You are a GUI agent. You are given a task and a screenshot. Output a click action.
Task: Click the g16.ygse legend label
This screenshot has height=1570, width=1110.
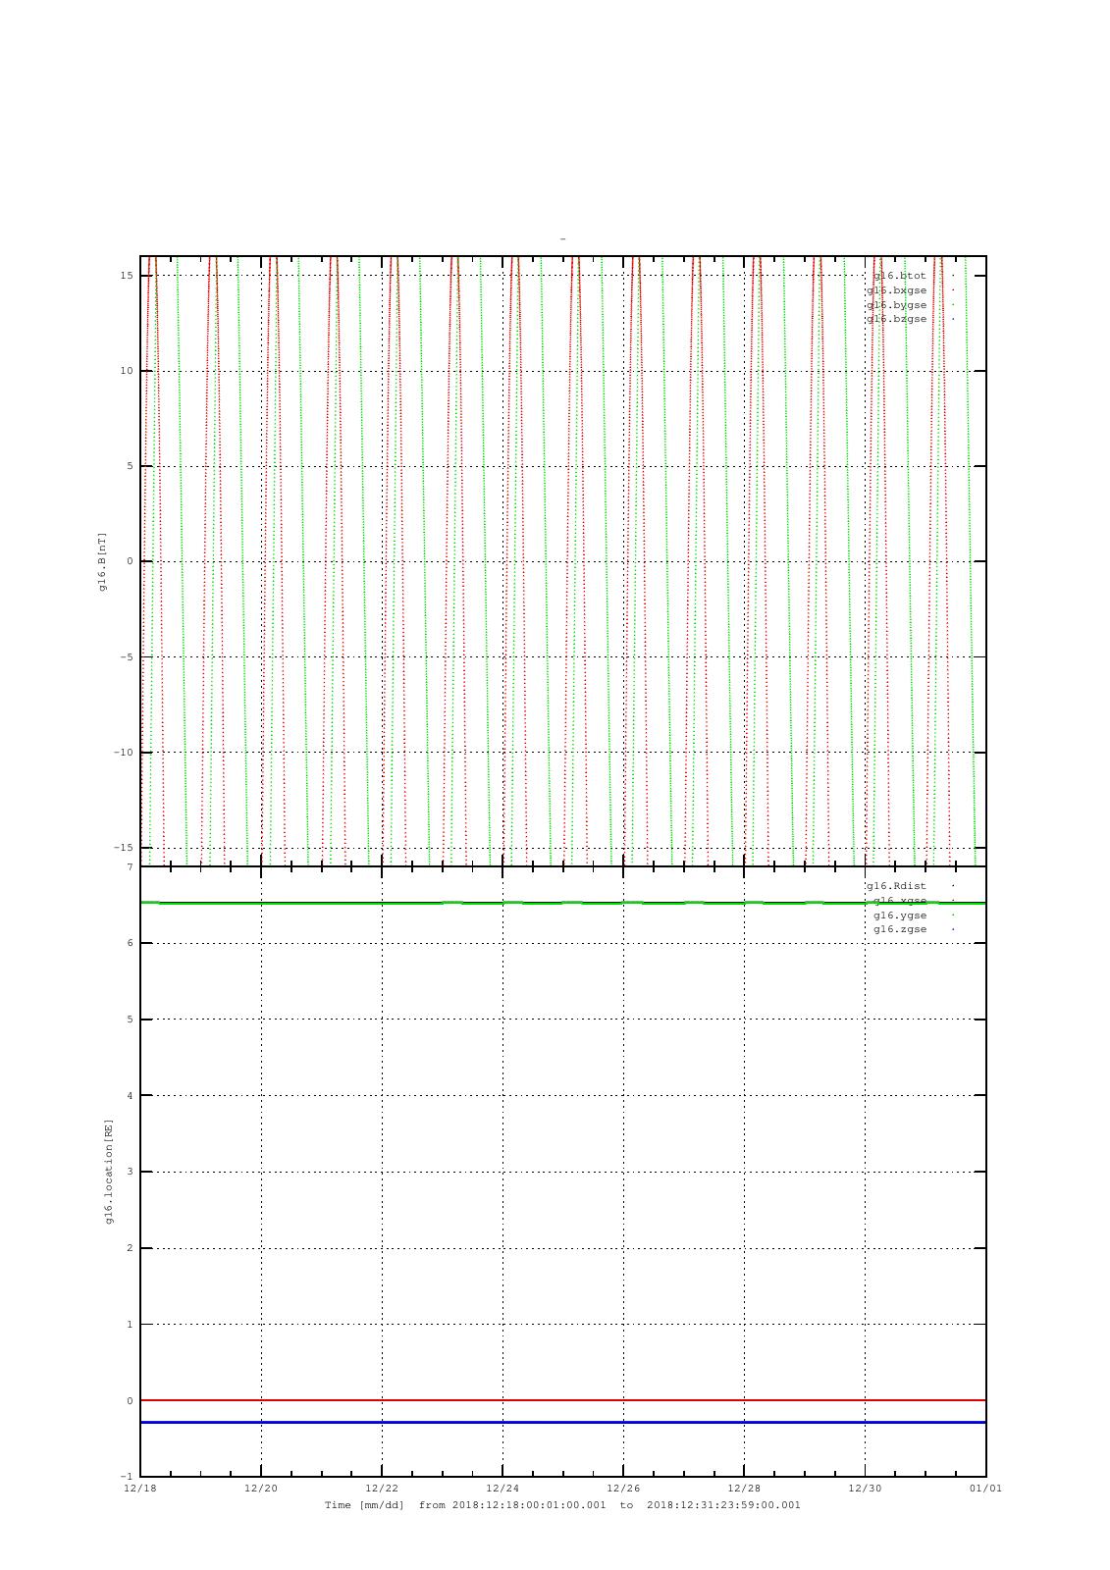(x=900, y=916)
